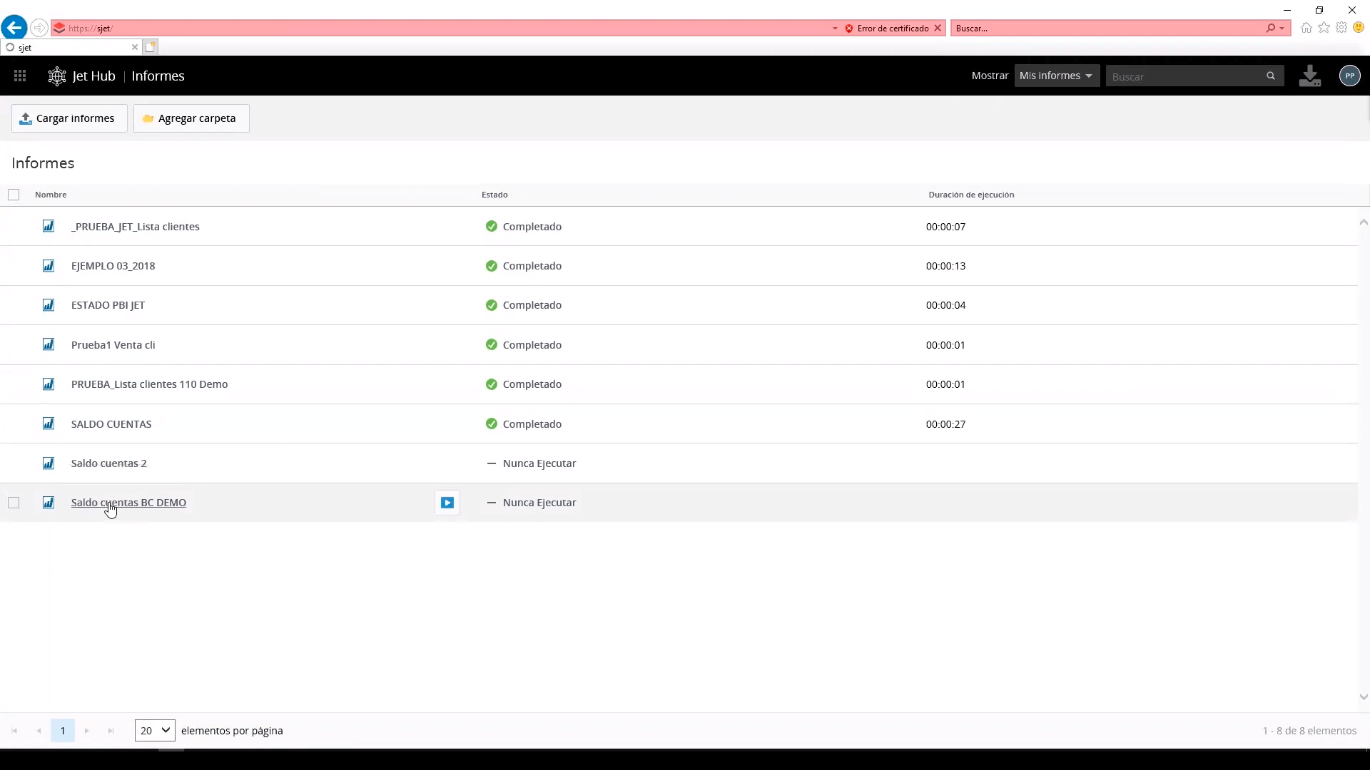Image resolution: width=1370 pixels, height=770 pixels.
Task: Click the Jet Hub search magnifier icon
Action: pyautogui.click(x=1271, y=76)
